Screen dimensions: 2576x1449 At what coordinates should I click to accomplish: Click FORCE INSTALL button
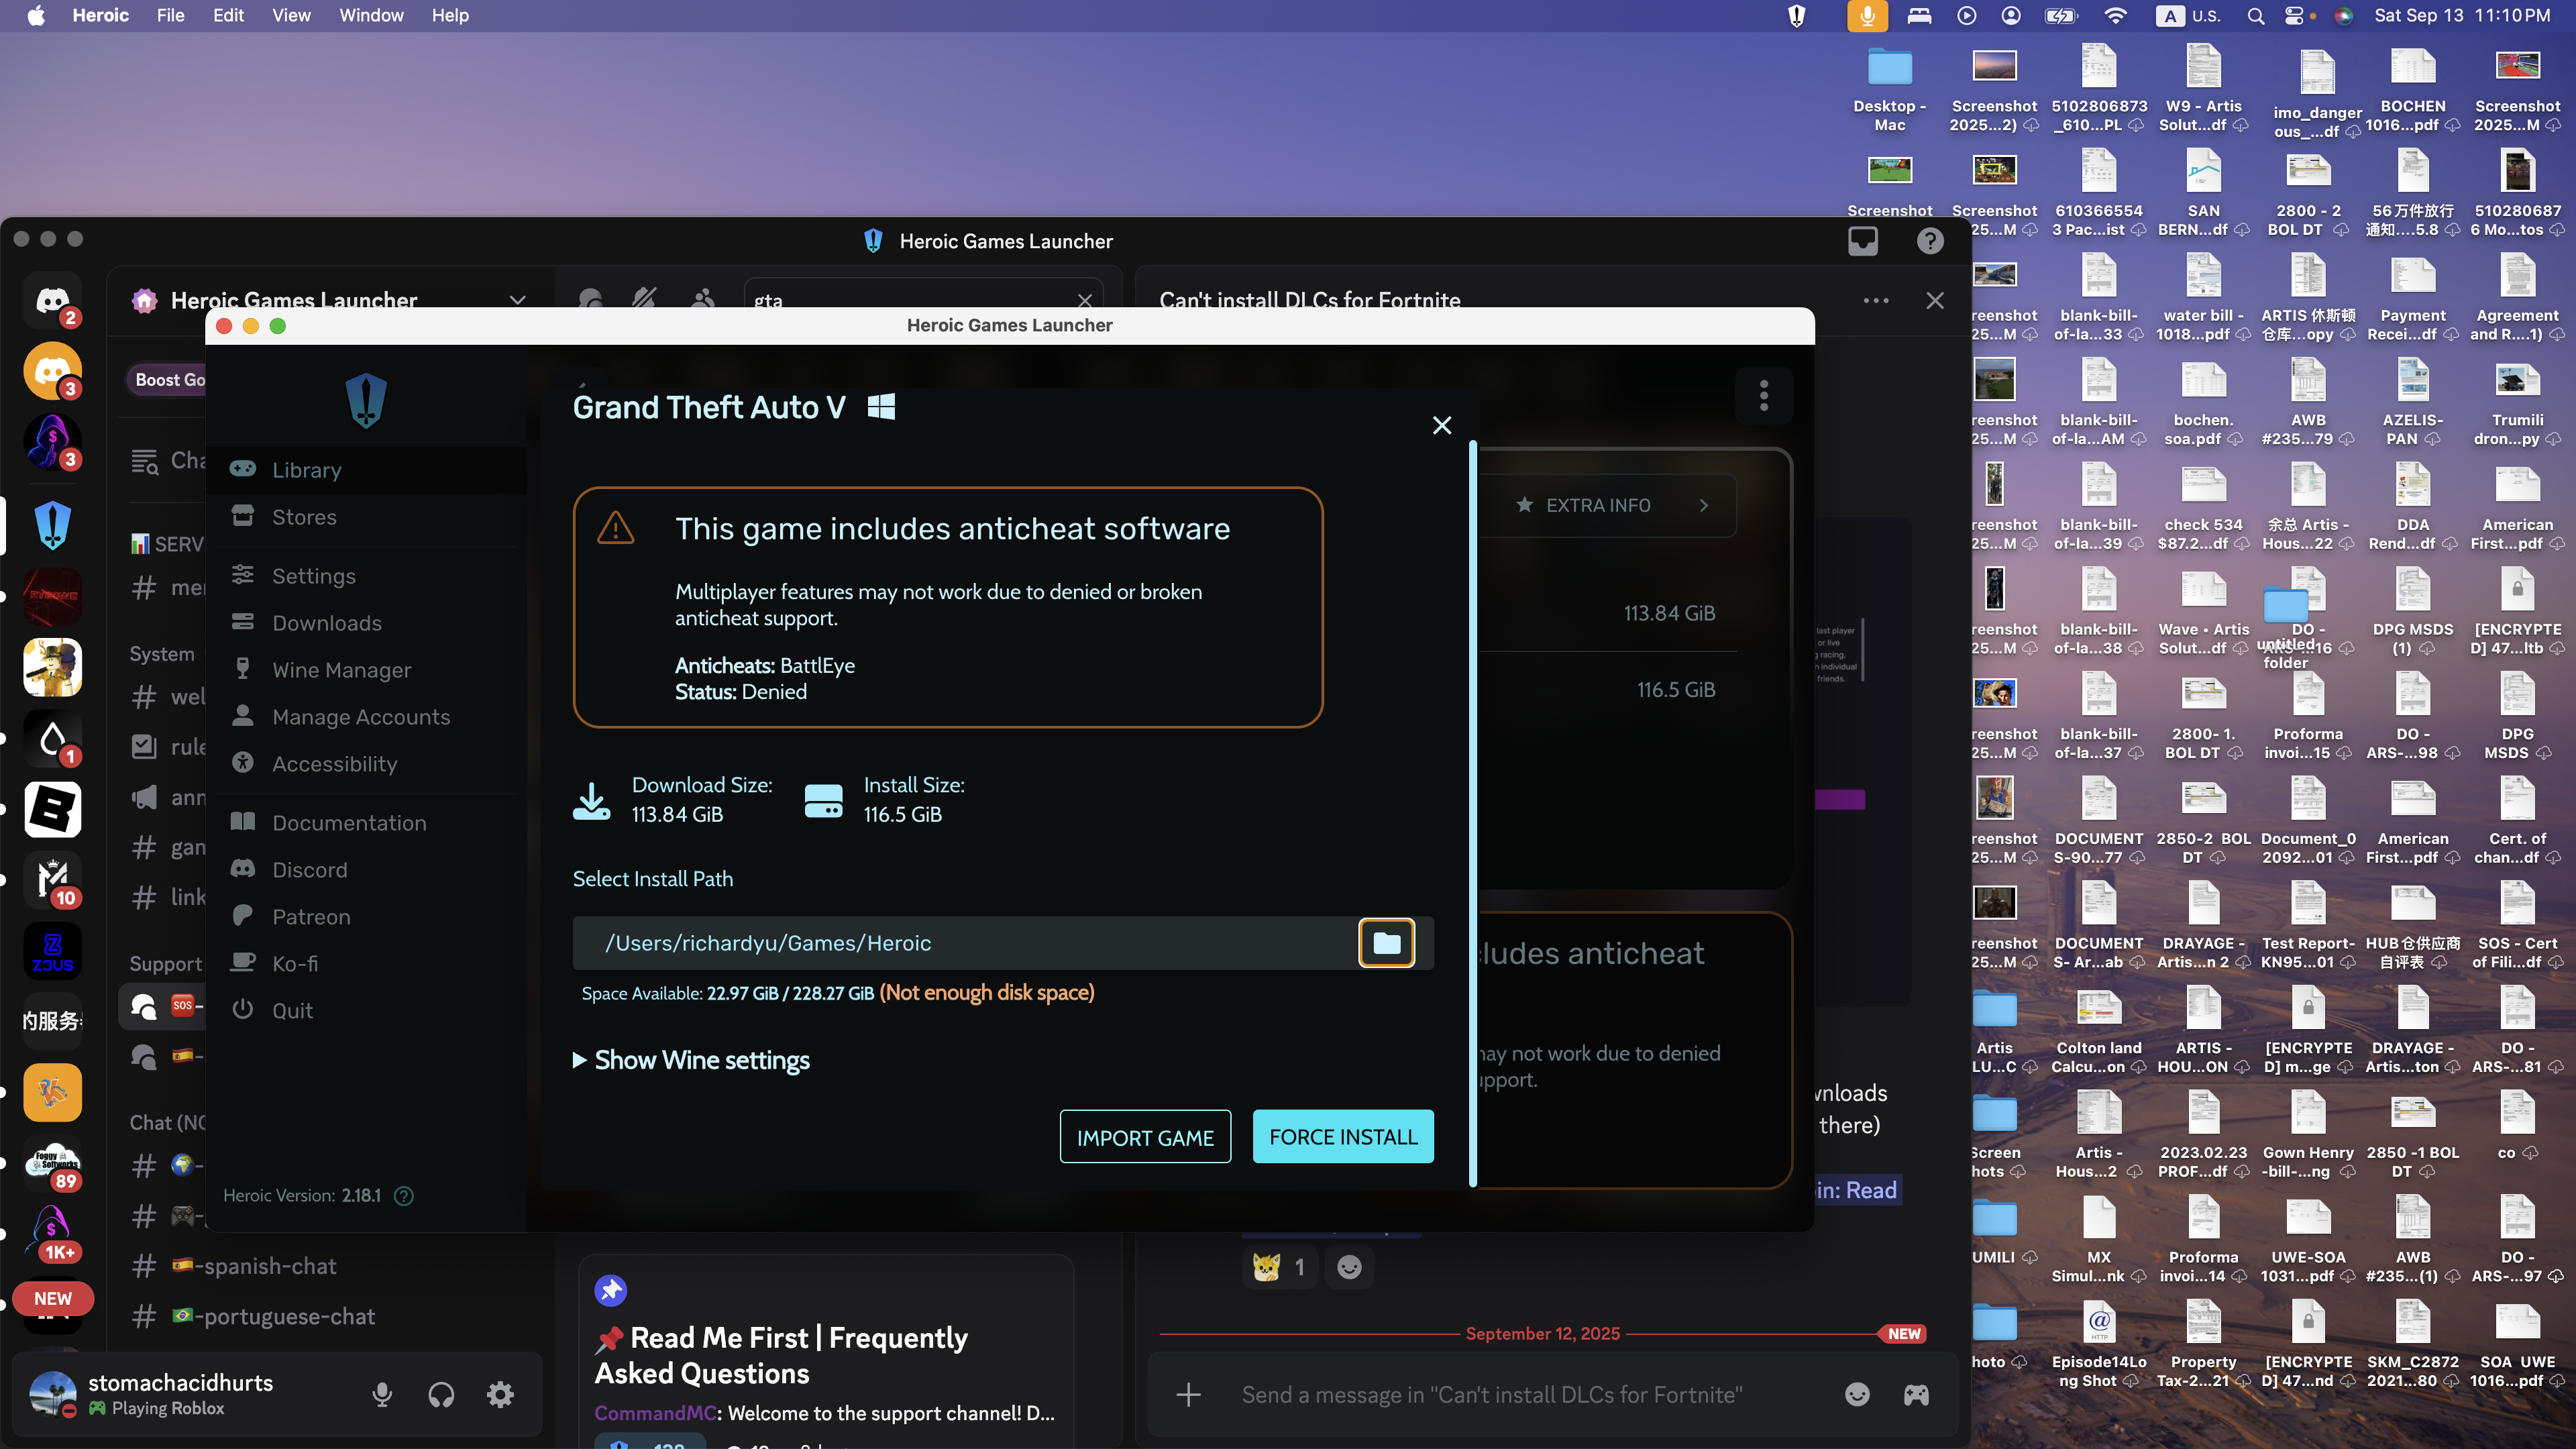pos(1343,1137)
